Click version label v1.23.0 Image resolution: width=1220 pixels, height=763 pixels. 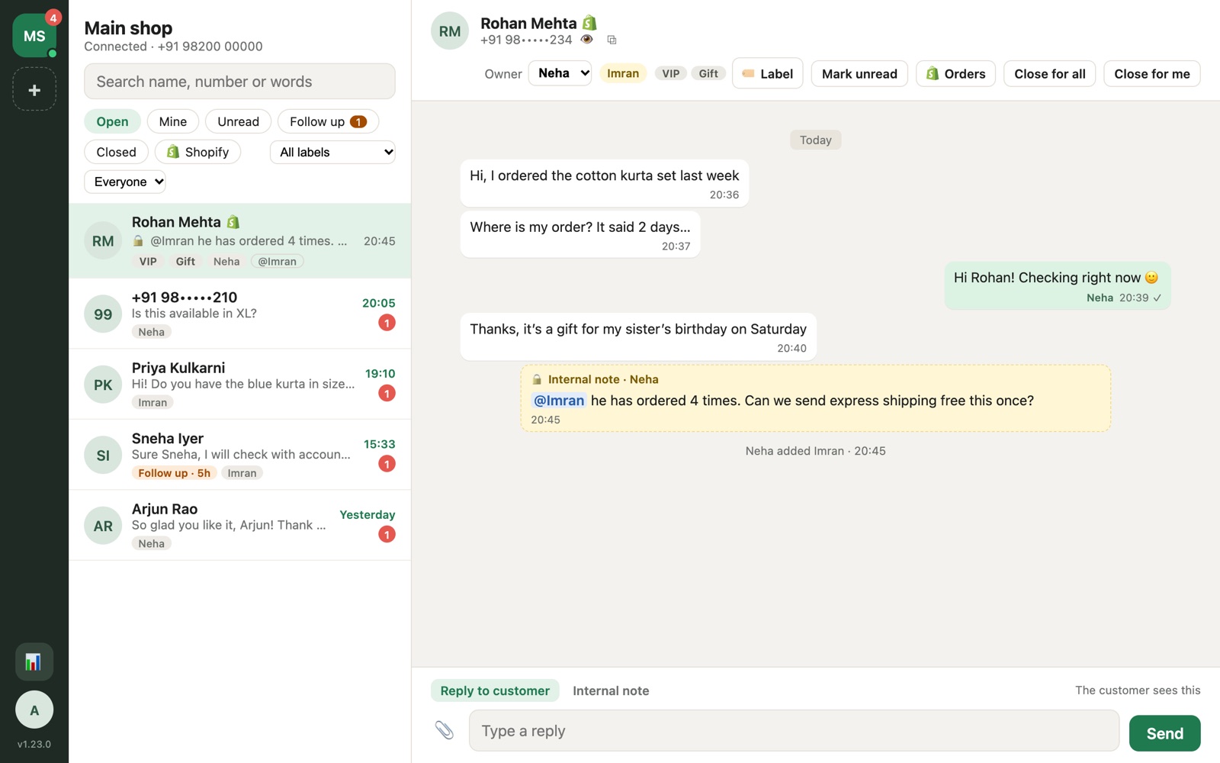[x=34, y=744]
